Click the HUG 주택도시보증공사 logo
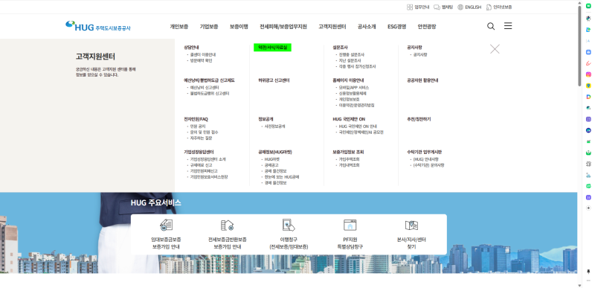Image resolution: width=595 pixels, height=288 pixels. click(98, 26)
